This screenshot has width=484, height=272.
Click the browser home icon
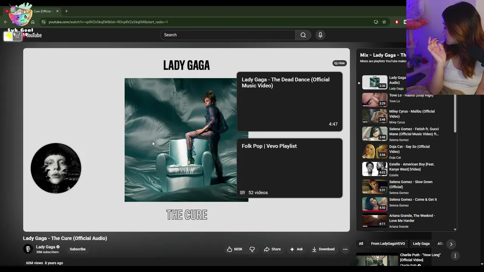tap(33, 22)
